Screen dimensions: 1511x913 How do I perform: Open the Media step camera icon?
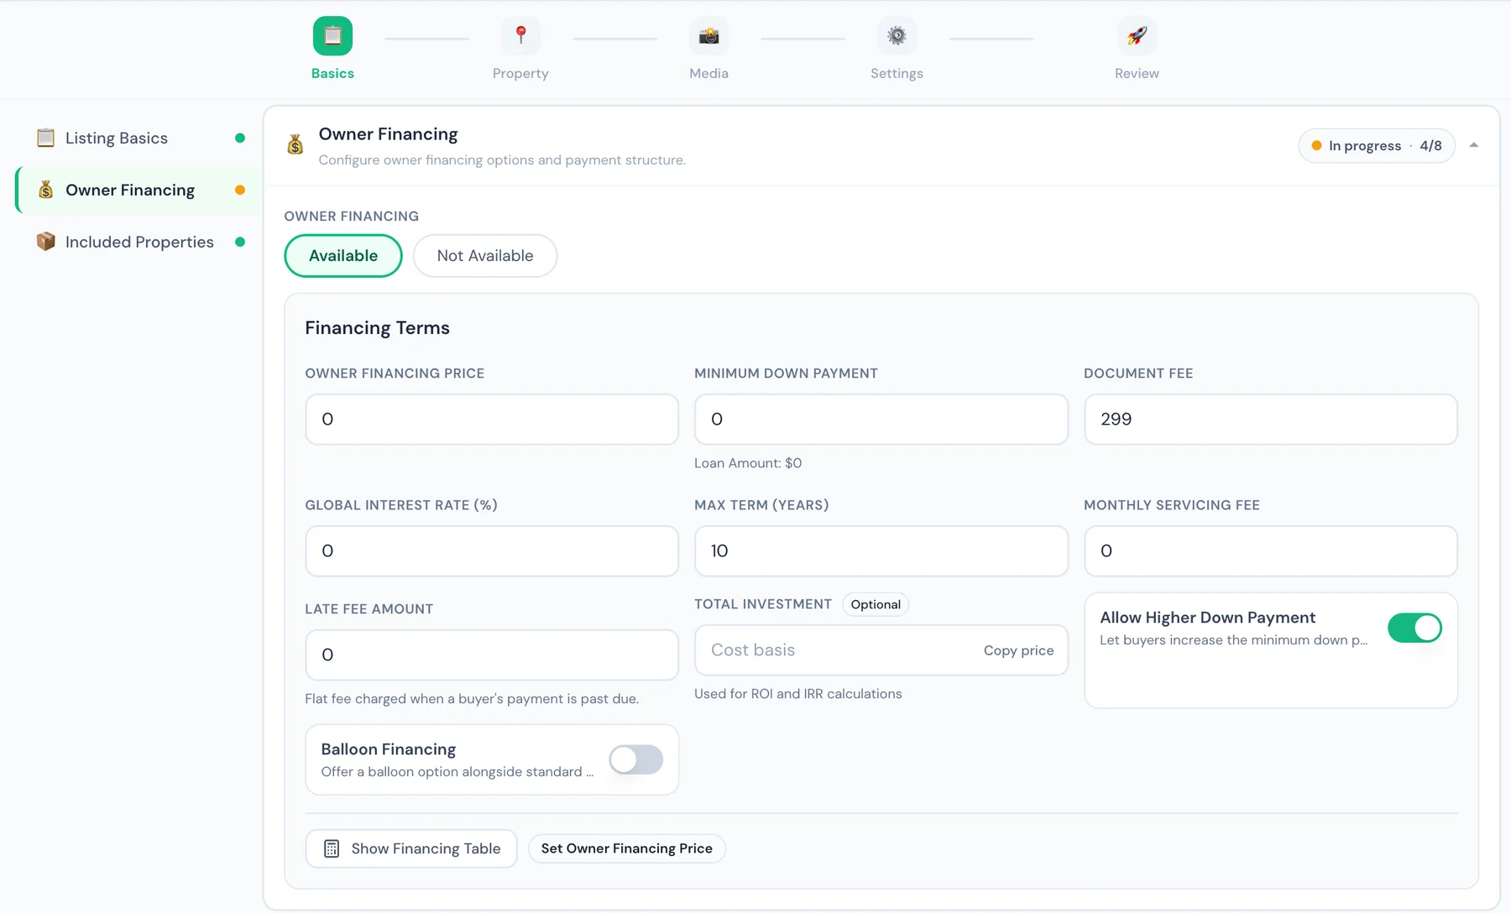coord(708,36)
